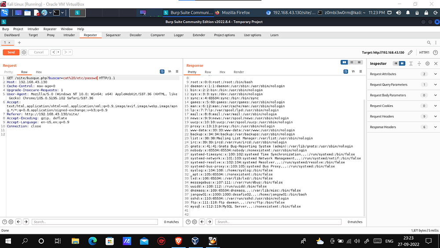440x248 pixels.
Task: Switch response layout to side-by-side view
Action: 345,63
